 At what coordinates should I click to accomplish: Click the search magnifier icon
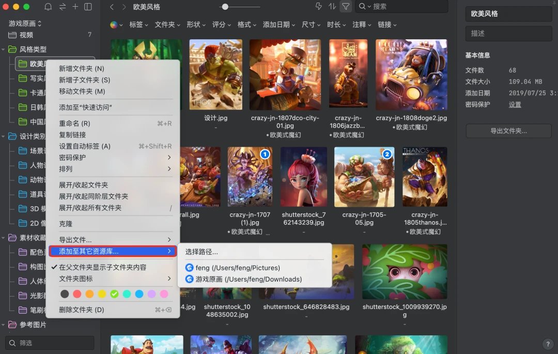[x=362, y=6]
